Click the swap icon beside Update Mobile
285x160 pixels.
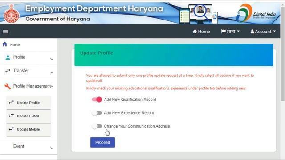[11, 129]
